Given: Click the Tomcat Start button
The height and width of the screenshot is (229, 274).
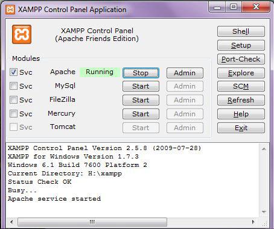Looking at the screenshot, I should tap(141, 128).
